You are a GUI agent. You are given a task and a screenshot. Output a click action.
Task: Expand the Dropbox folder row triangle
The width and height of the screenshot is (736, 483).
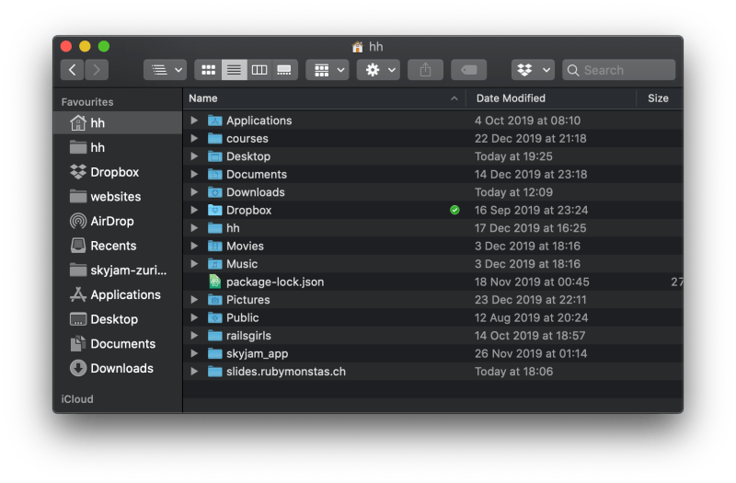tap(194, 210)
